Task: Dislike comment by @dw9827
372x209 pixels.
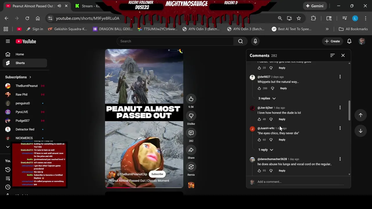Action: (272, 88)
